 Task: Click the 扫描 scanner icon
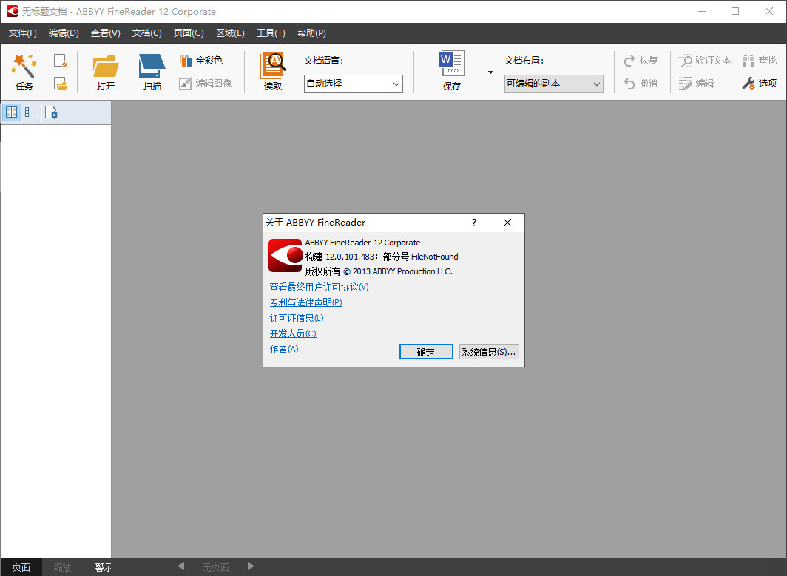pyautogui.click(x=152, y=65)
